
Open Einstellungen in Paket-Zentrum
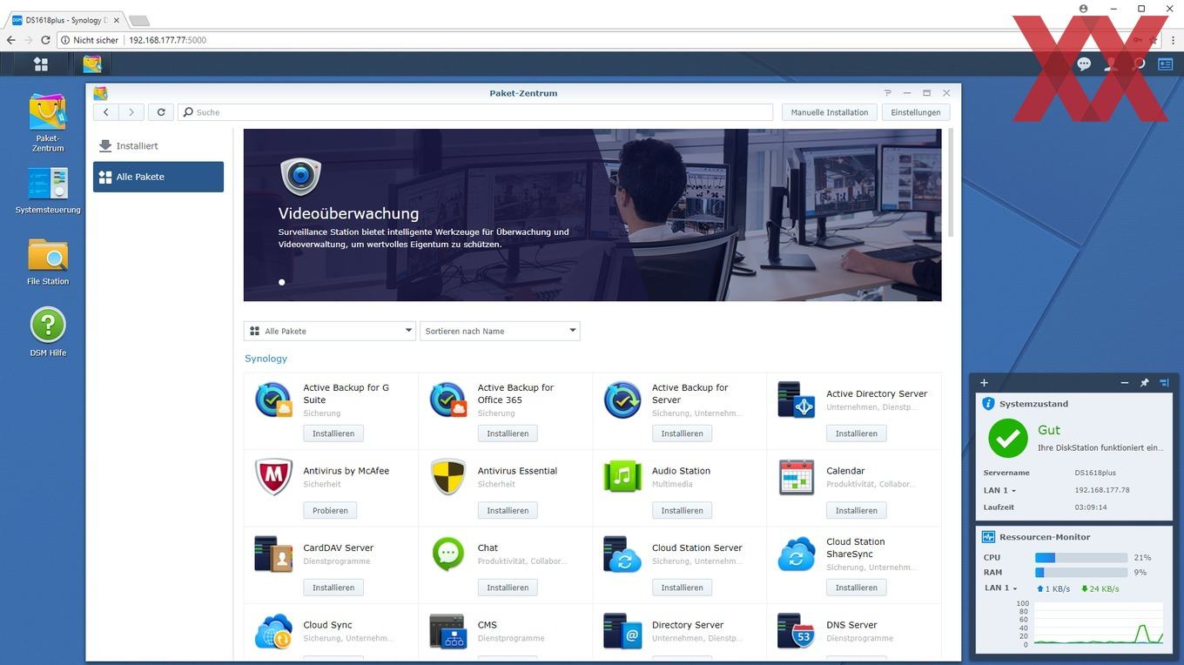[916, 112]
